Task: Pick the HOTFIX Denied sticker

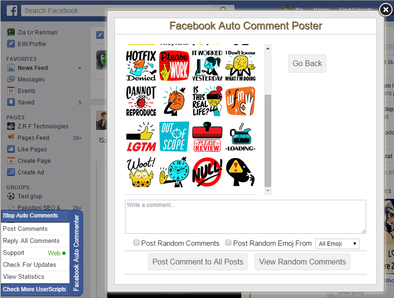Action: click(x=141, y=65)
